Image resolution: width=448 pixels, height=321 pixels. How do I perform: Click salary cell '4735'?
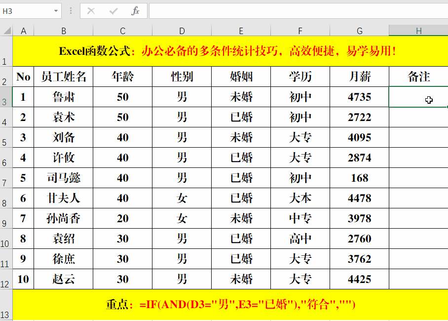pyautogui.click(x=359, y=97)
